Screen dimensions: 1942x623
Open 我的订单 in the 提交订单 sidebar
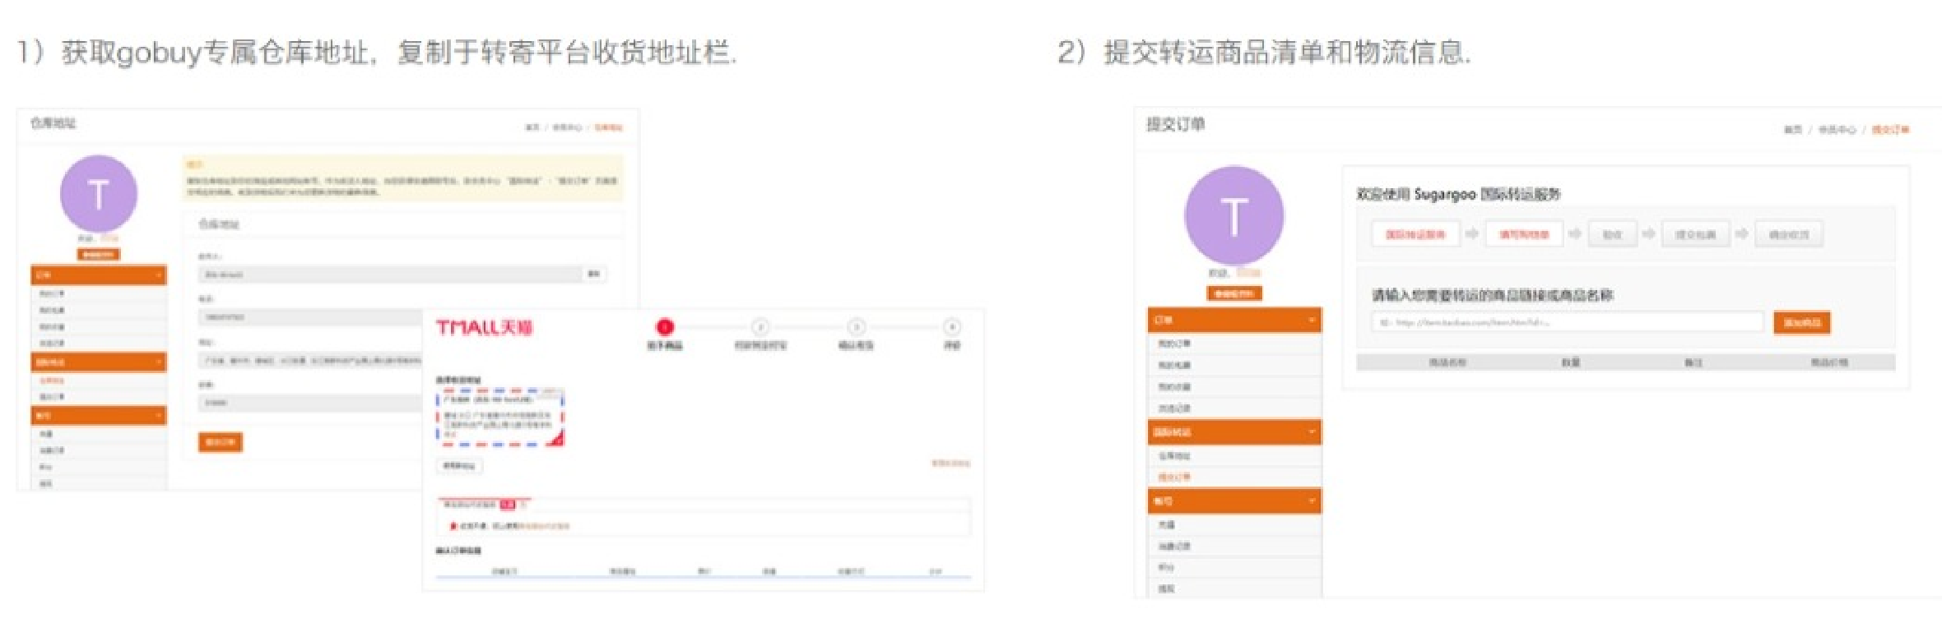[x=1174, y=344]
